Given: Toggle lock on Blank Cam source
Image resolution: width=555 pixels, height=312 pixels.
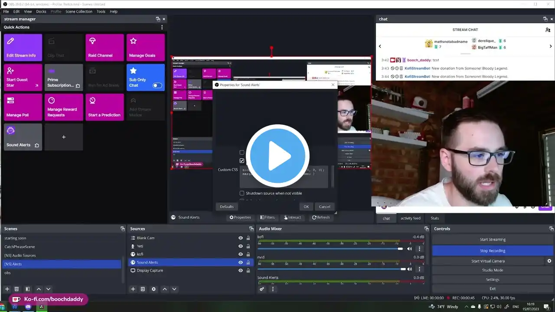Looking at the screenshot, I should point(248,238).
